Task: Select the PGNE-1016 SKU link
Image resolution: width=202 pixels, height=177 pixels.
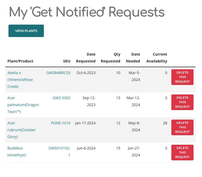Action: (x=61, y=123)
